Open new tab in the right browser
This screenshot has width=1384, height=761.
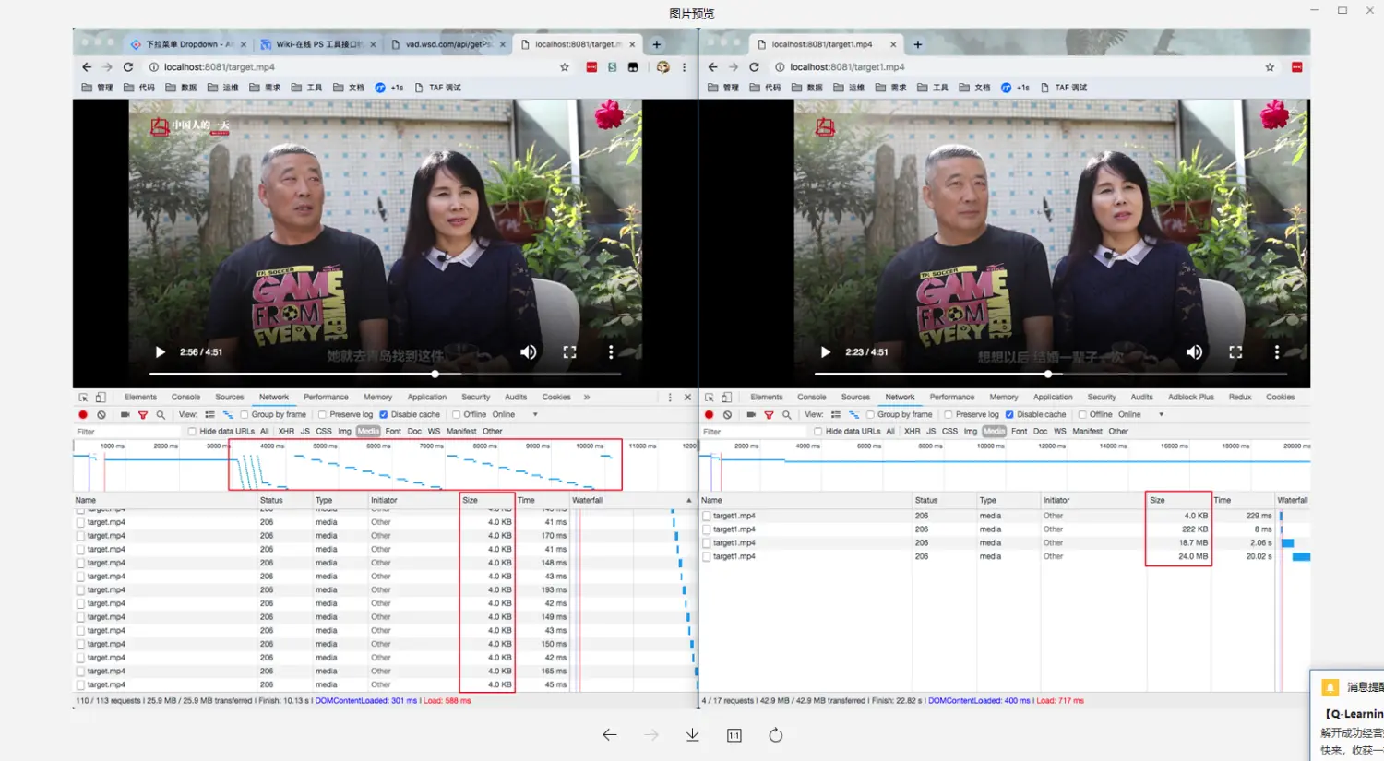pyautogui.click(x=918, y=44)
